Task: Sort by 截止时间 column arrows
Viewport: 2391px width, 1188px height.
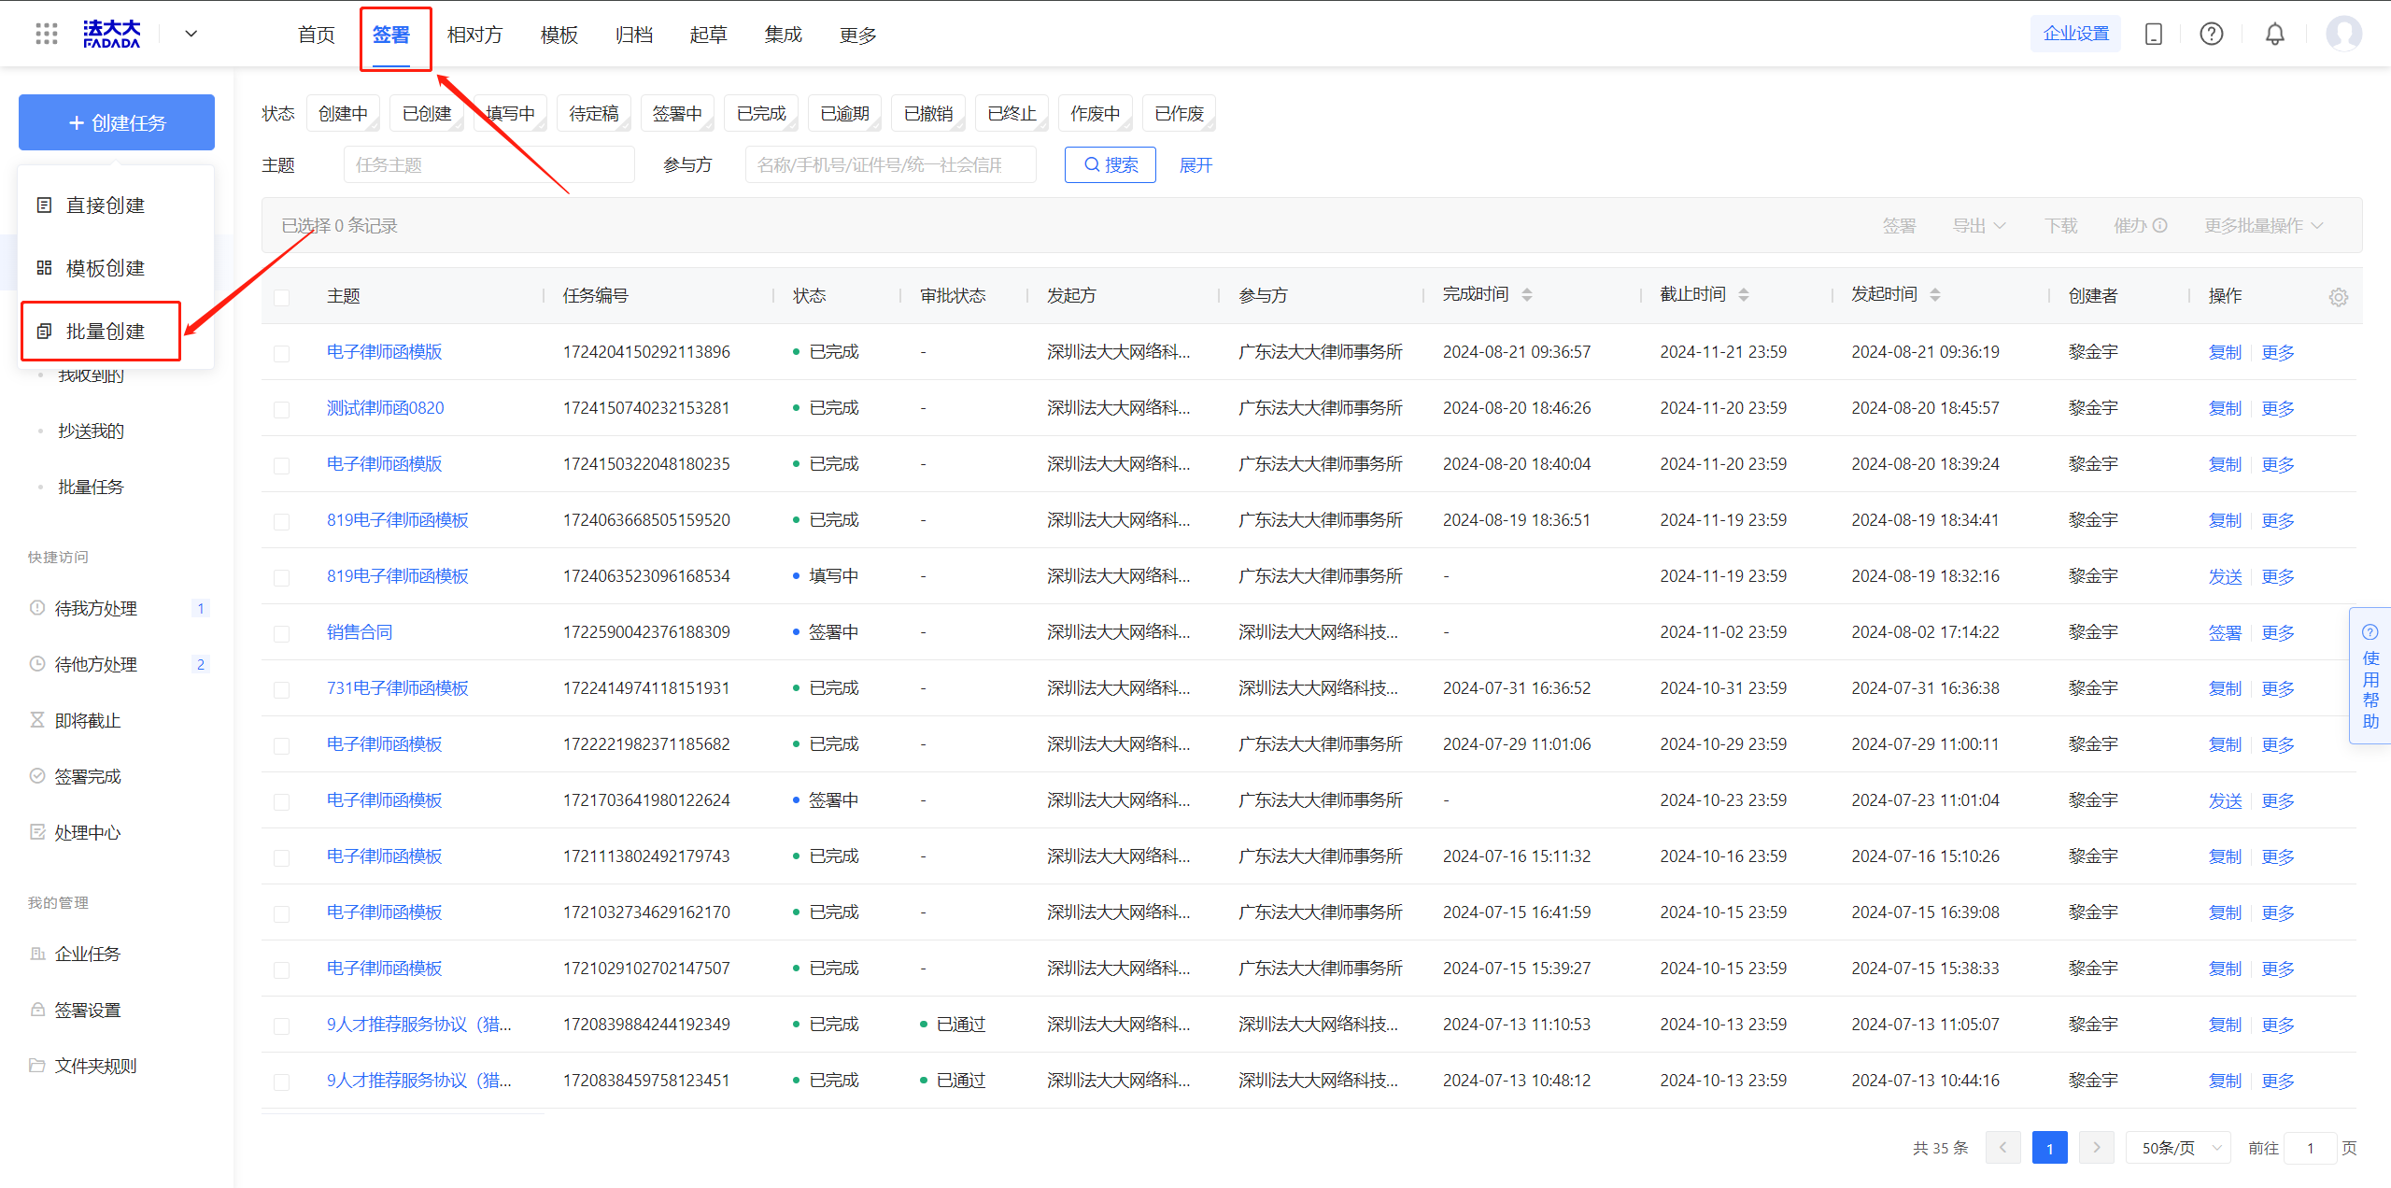Action: point(1744,295)
